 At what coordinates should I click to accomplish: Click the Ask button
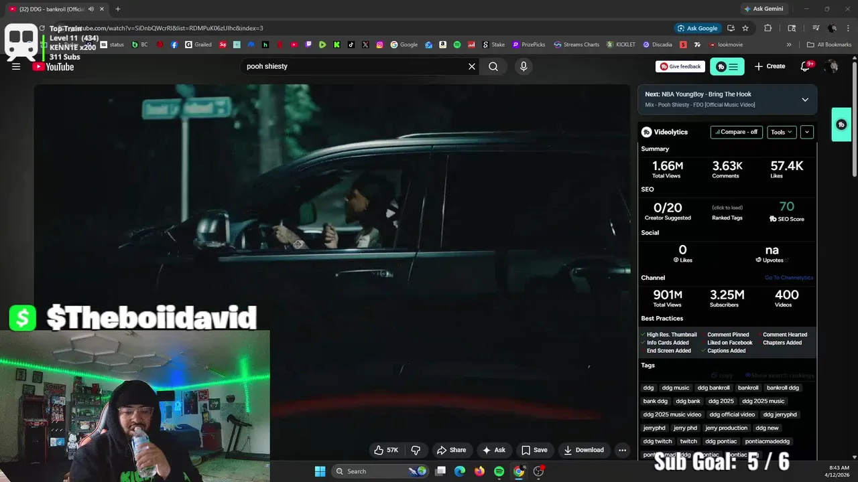click(x=494, y=450)
